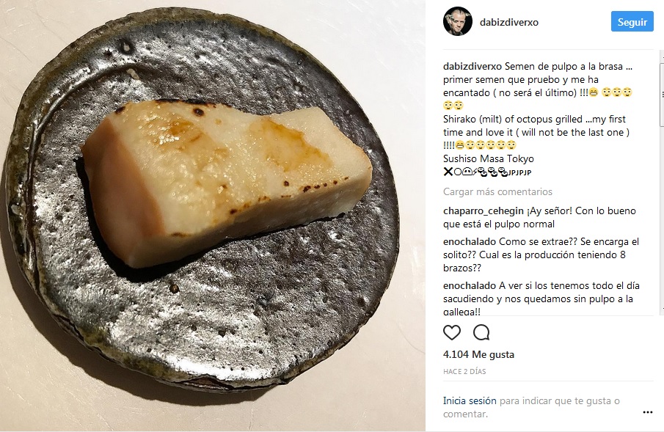The width and height of the screenshot is (664, 432).
Task: Like the post with the heart icon
Action: [x=452, y=332]
